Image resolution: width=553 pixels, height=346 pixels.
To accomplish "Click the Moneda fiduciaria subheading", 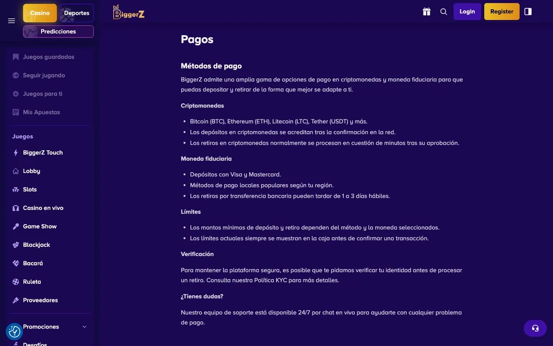I will click(206, 159).
